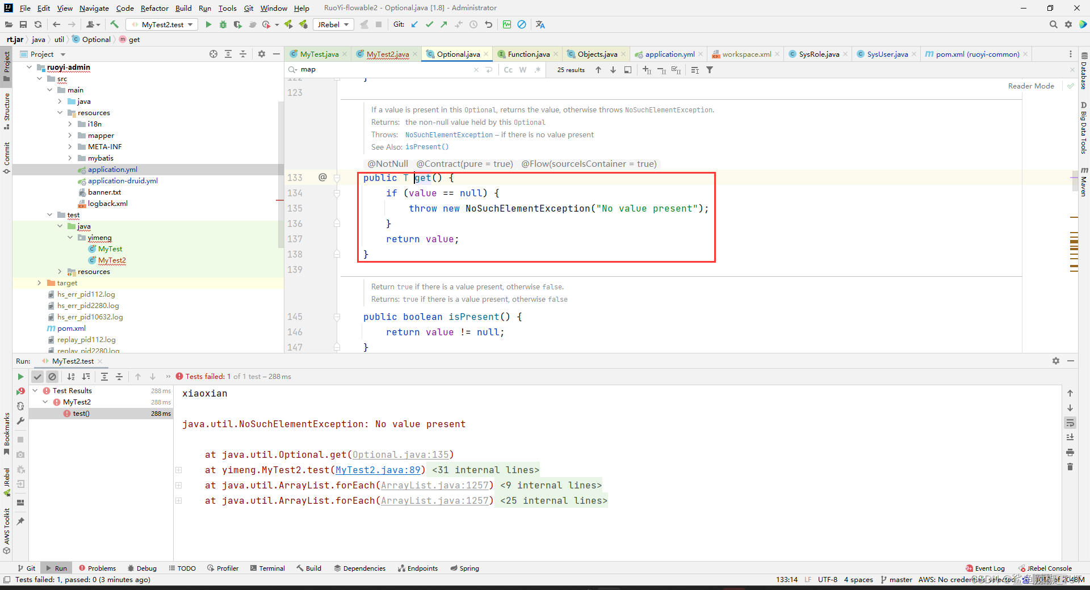Open the Event Log button
The height and width of the screenshot is (590, 1090).
[x=985, y=568]
